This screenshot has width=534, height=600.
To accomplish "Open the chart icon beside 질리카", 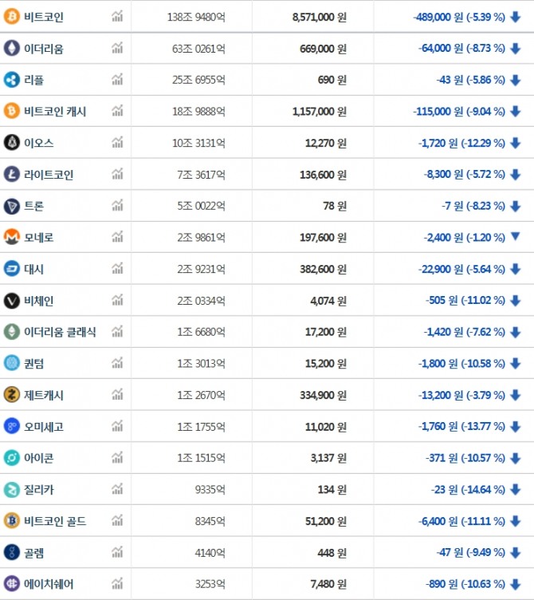I will (x=117, y=489).
